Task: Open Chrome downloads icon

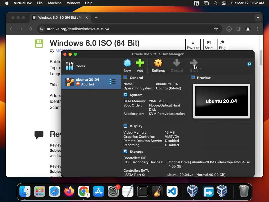Action: pos(229,29)
